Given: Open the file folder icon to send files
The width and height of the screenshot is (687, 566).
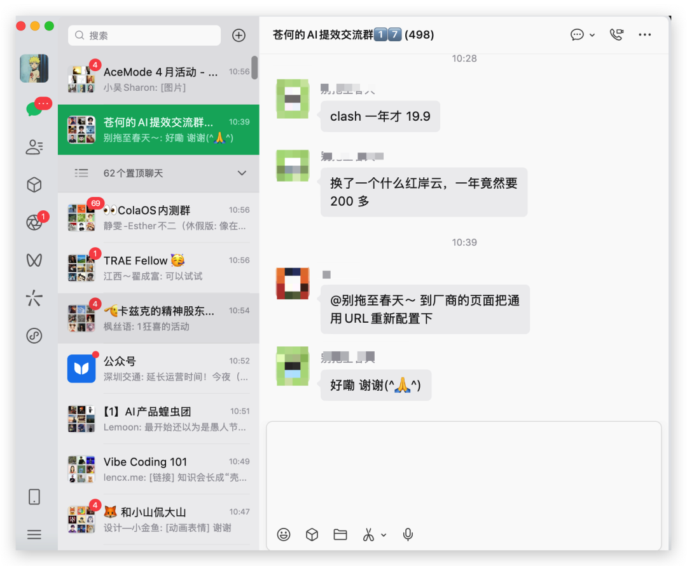Looking at the screenshot, I should [x=340, y=534].
